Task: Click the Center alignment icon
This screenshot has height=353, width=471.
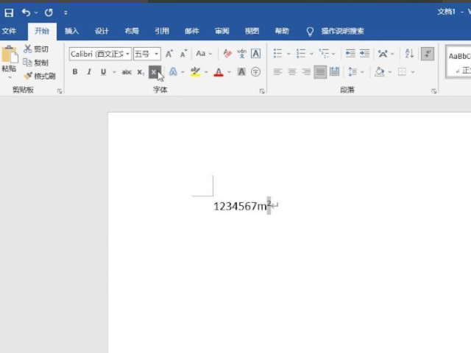Action: tap(292, 72)
